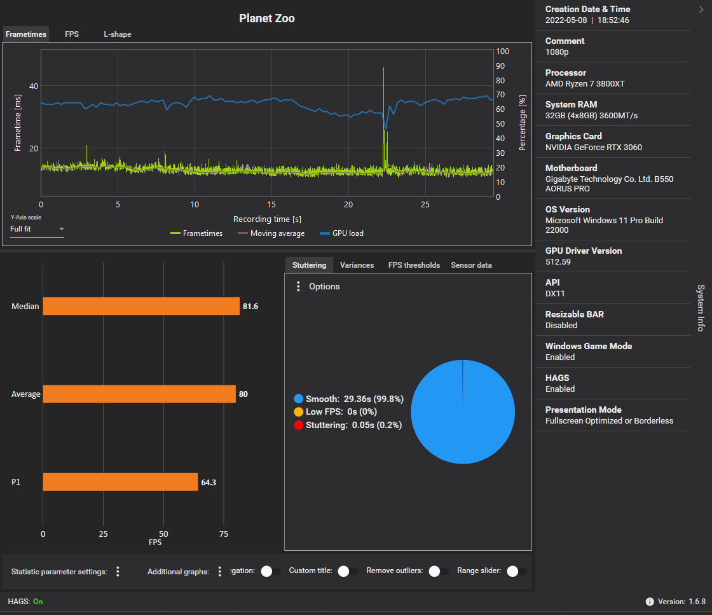Open Y-Axis scale Full fit dropdown
712x615 pixels.
click(37, 230)
